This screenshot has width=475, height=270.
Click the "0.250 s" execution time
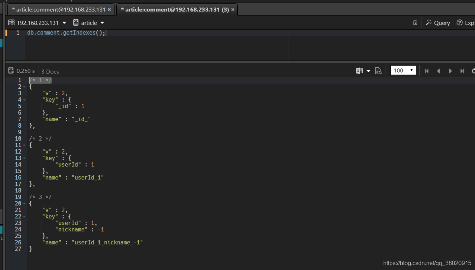point(26,71)
